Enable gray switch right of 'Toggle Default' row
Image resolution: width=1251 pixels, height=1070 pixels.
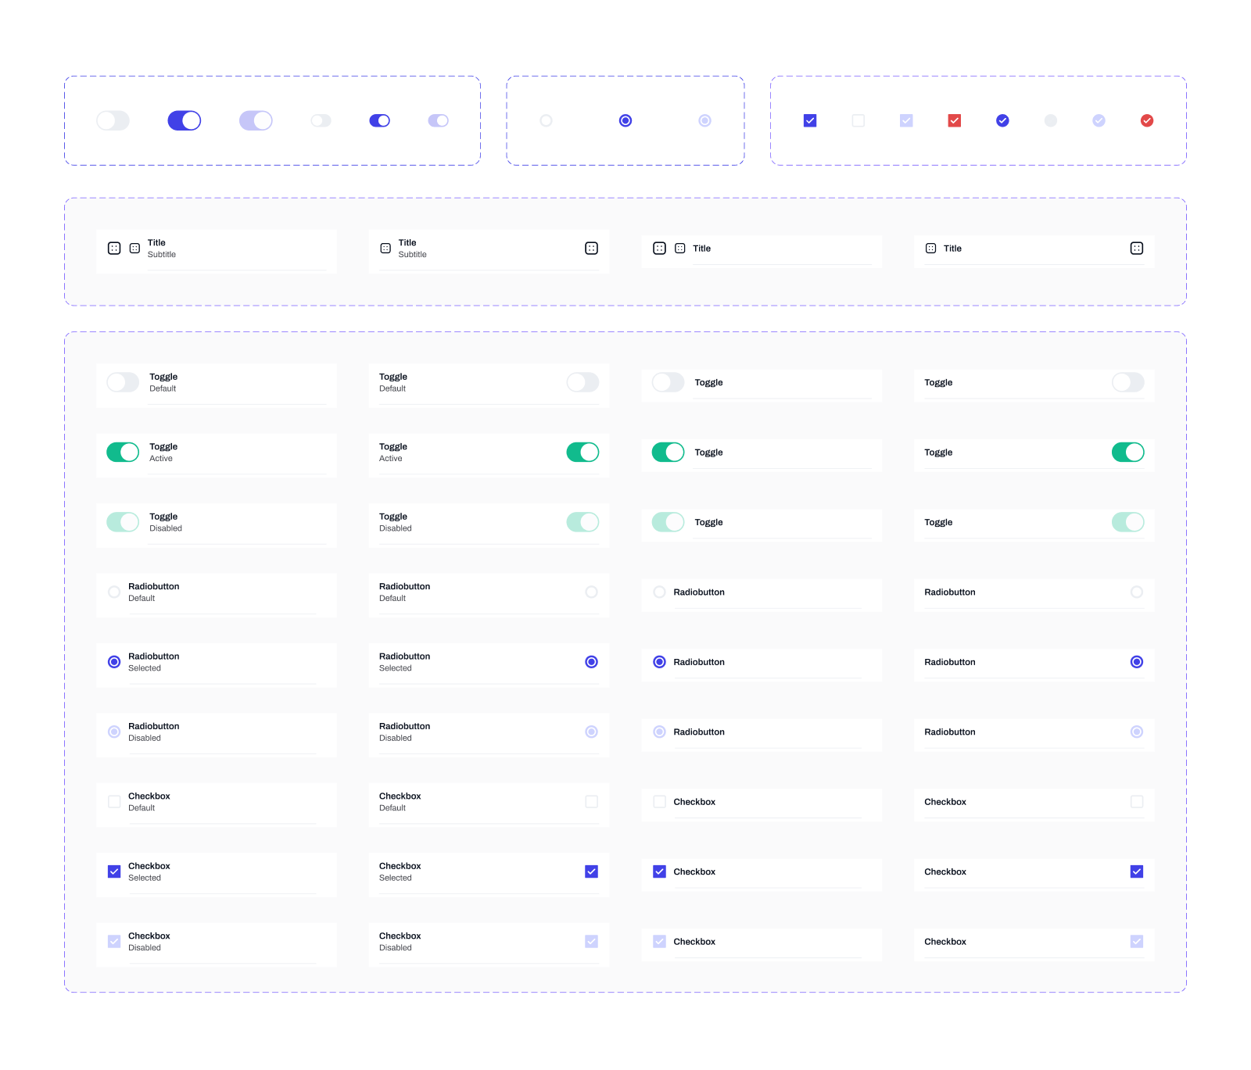[582, 382]
